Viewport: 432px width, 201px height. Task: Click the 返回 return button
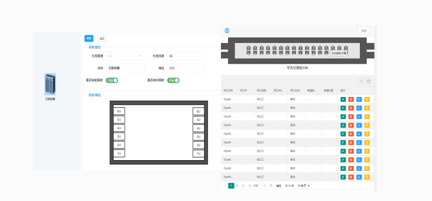[x=102, y=39]
